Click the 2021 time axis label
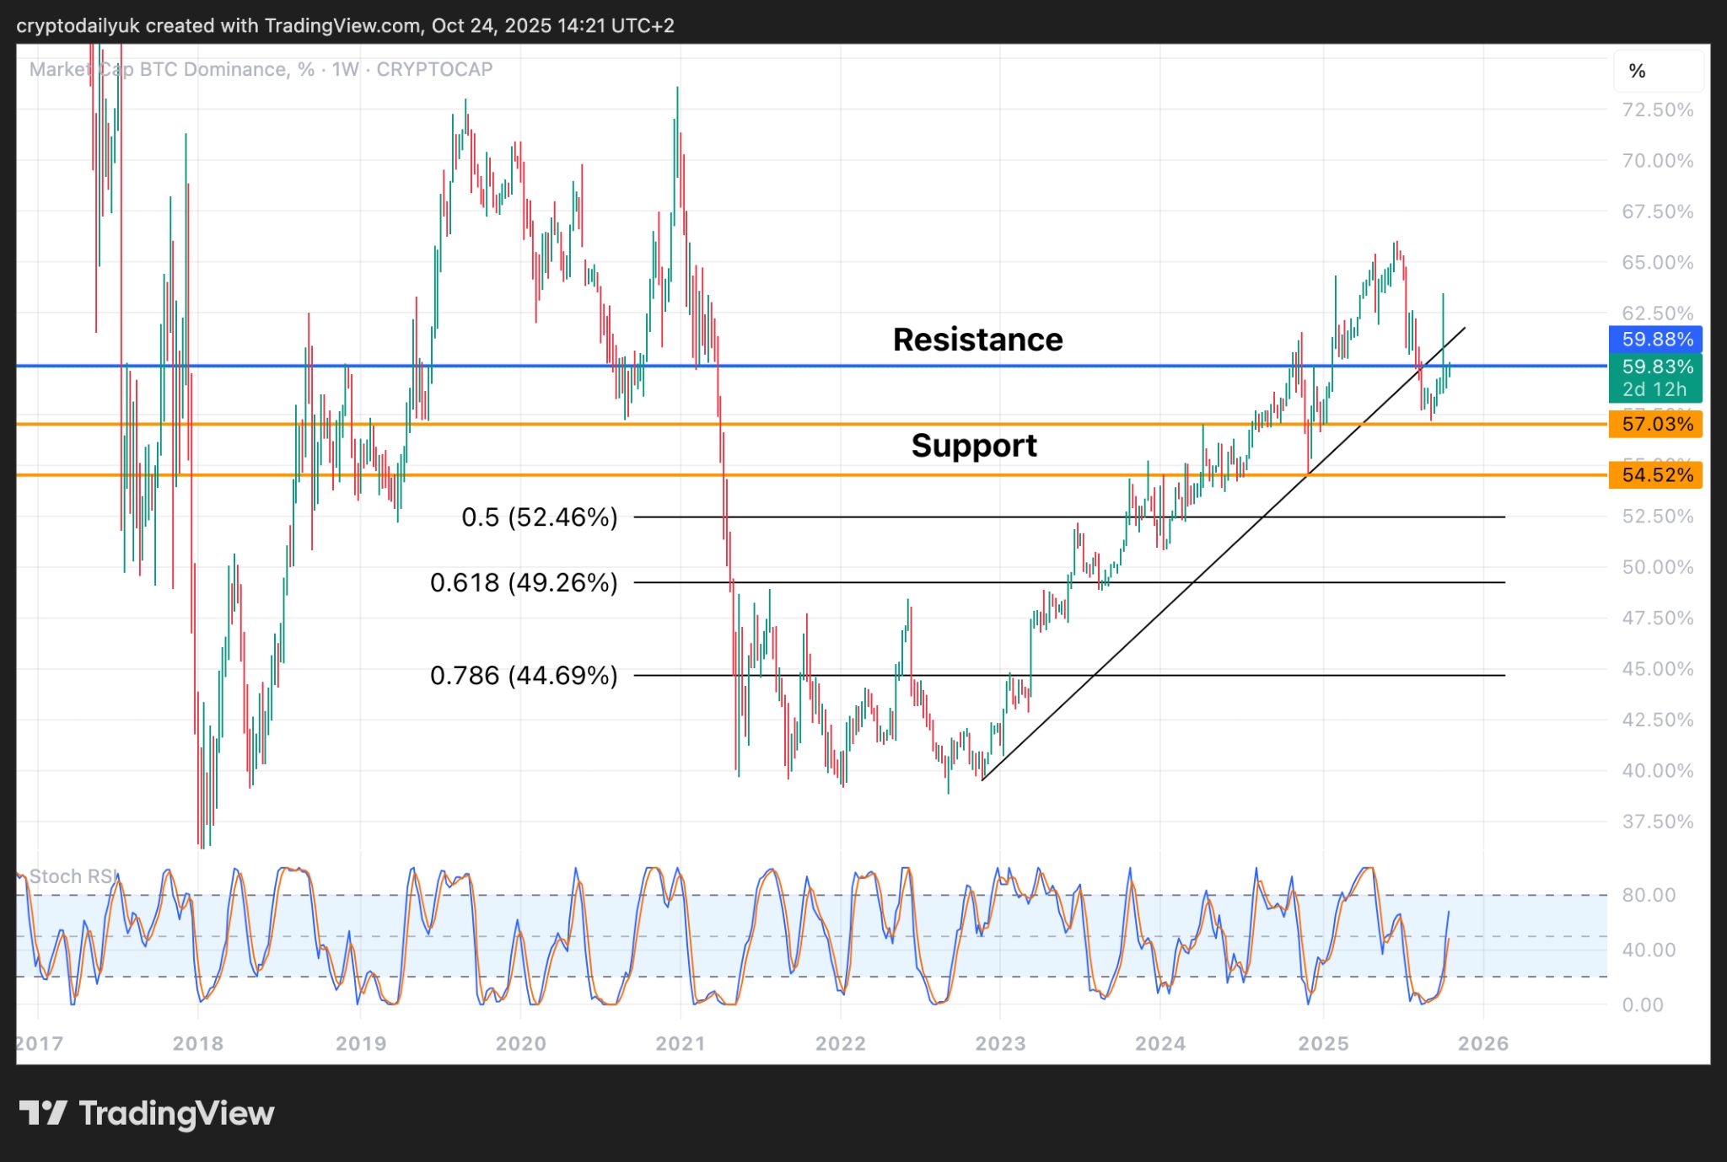1727x1162 pixels. click(x=681, y=1043)
